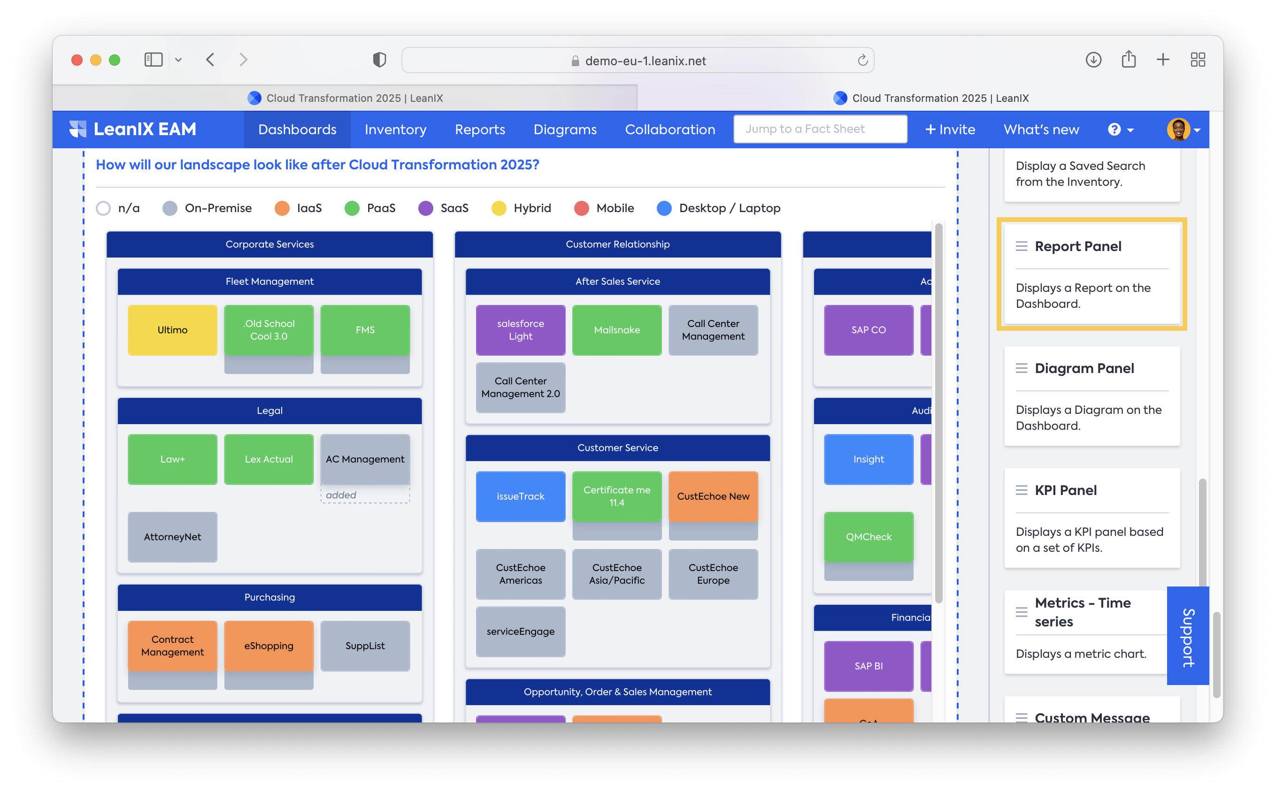
Task: Click the Share icon in toolbar
Action: (1128, 60)
